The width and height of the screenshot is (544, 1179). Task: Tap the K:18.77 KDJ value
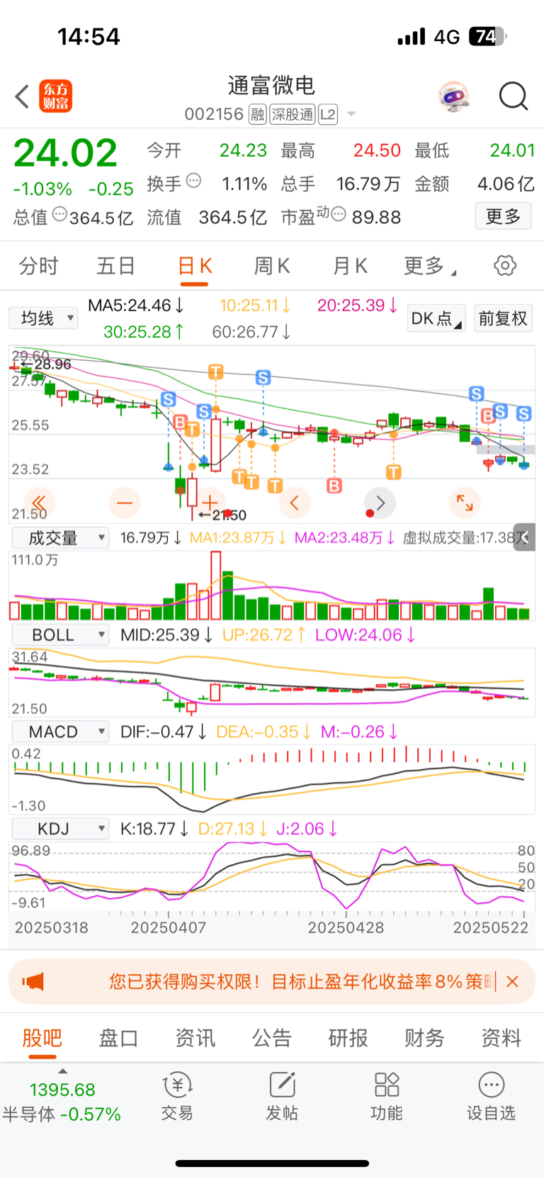pyautogui.click(x=154, y=829)
